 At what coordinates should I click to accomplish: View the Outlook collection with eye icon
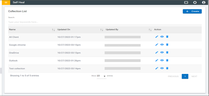[162, 60]
